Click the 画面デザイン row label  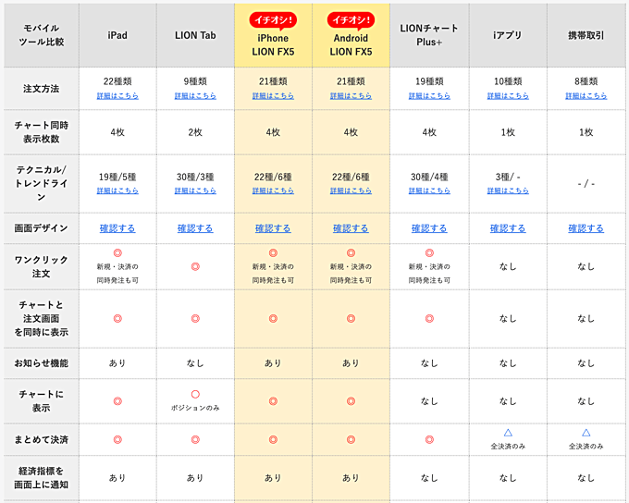tap(42, 228)
